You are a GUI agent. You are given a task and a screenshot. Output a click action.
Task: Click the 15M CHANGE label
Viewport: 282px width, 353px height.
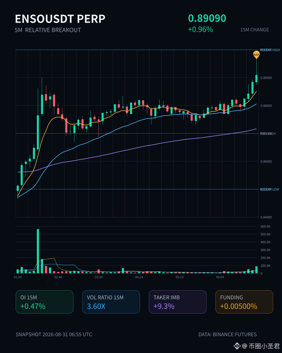tap(255, 30)
